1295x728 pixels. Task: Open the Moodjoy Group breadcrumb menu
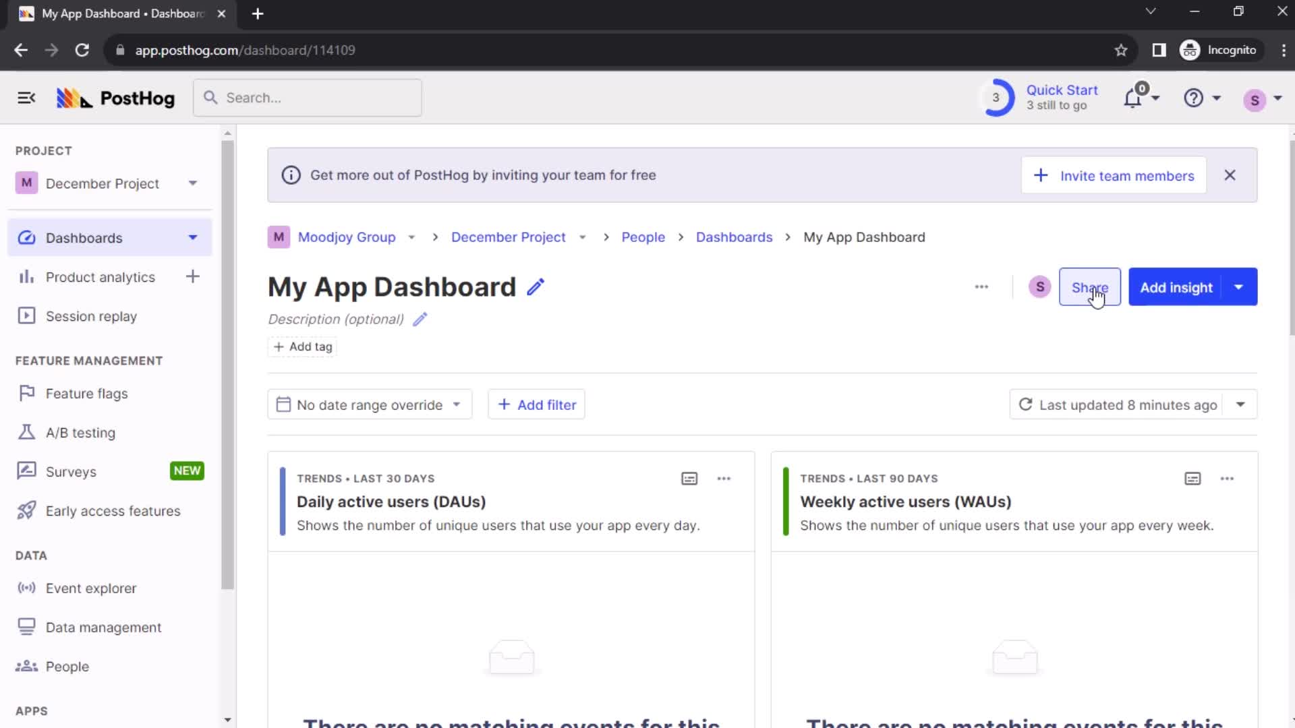click(411, 237)
